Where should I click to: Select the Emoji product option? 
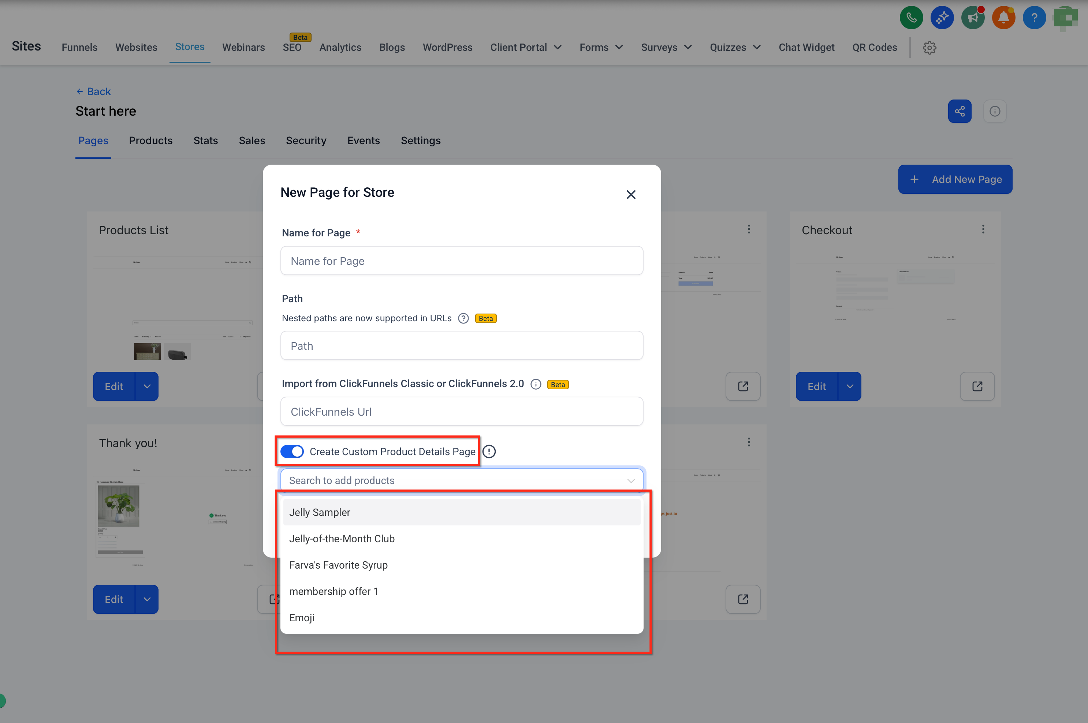coord(462,617)
